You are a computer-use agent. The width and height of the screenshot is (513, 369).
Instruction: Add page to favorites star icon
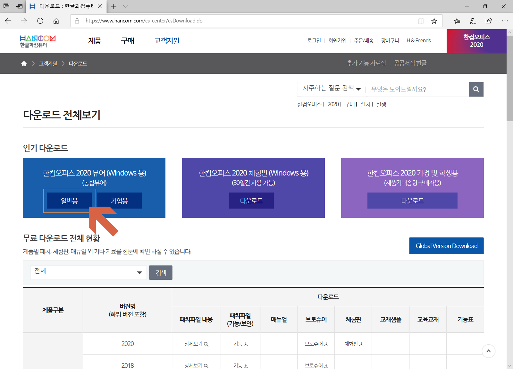tap(434, 21)
